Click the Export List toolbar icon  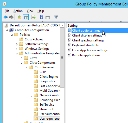coord(34,17)
